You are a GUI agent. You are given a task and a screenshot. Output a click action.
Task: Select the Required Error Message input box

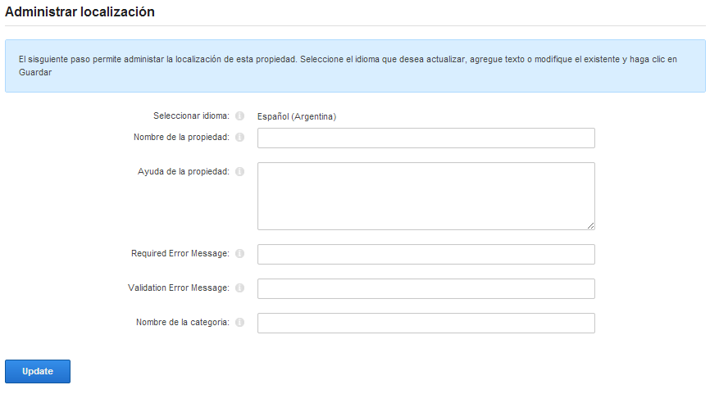(426, 254)
